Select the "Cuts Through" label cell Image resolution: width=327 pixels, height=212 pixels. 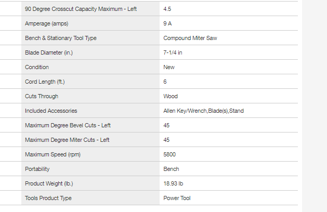tap(42, 96)
